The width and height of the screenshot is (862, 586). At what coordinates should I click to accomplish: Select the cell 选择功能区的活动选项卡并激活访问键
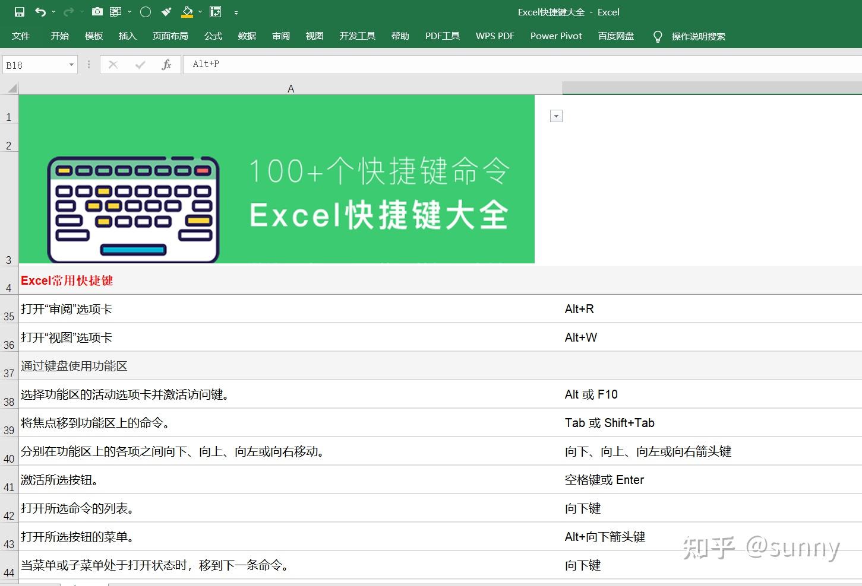coord(291,394)
